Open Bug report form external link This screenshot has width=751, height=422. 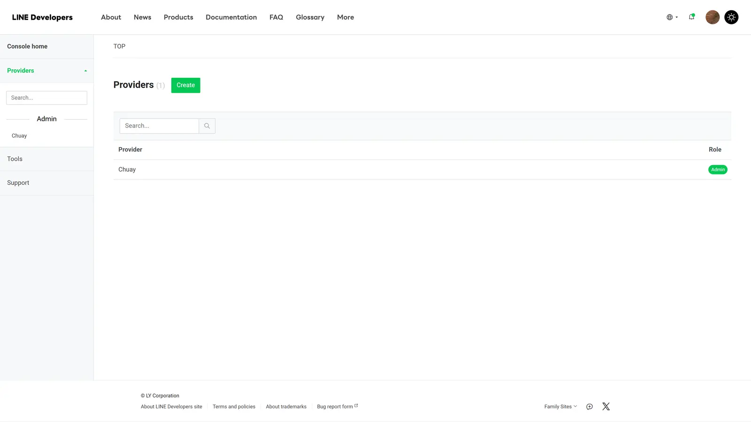coord(337,407)
